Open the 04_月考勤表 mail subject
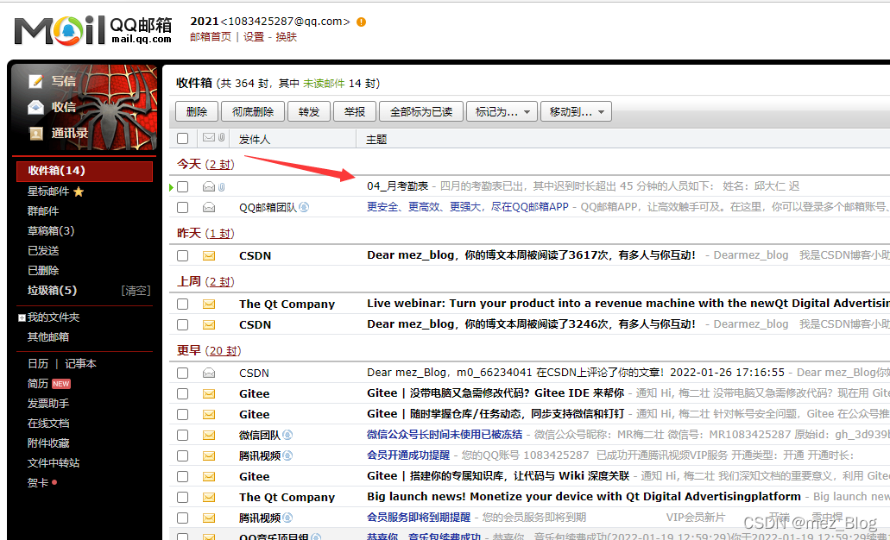This screenshot has width=890, height=540. pos(397,186)
